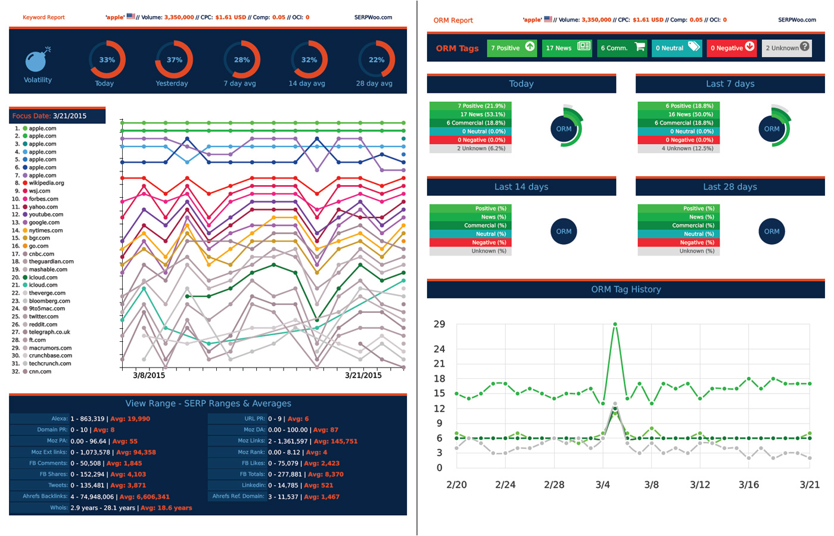
Task: Select cnbc.com in ranking list
Action: pos(41,254)
